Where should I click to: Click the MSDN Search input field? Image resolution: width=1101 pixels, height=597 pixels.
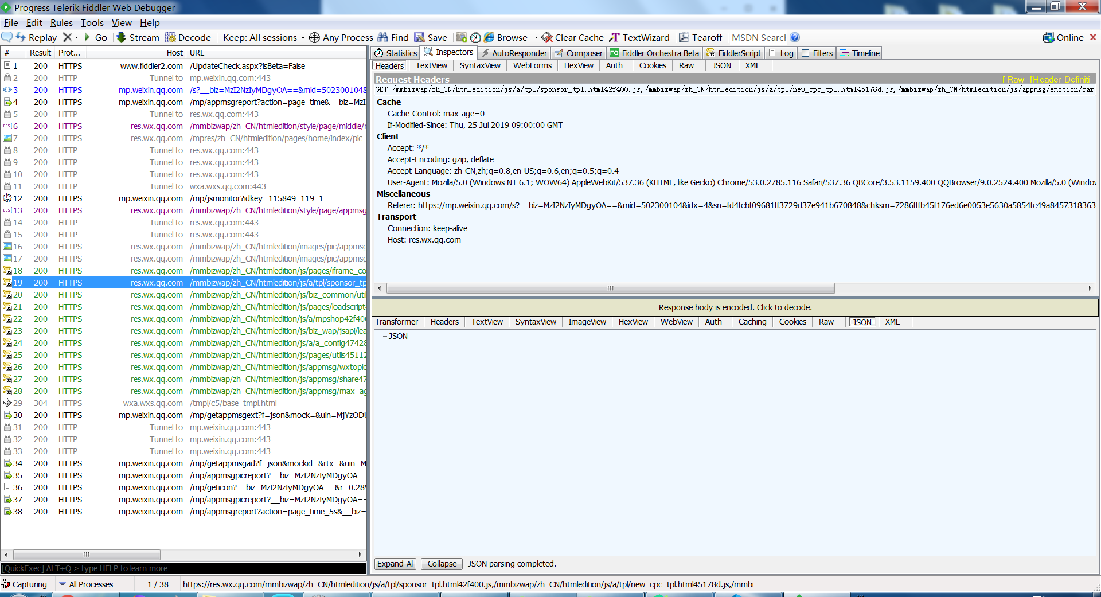[759, 37]
